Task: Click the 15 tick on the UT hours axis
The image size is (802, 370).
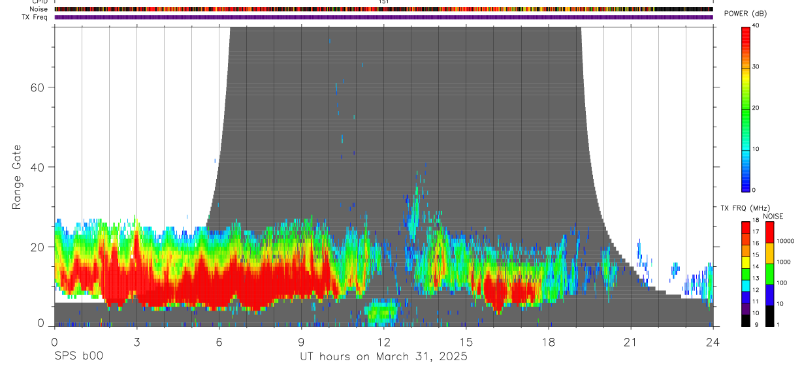Action: (466, 341)
